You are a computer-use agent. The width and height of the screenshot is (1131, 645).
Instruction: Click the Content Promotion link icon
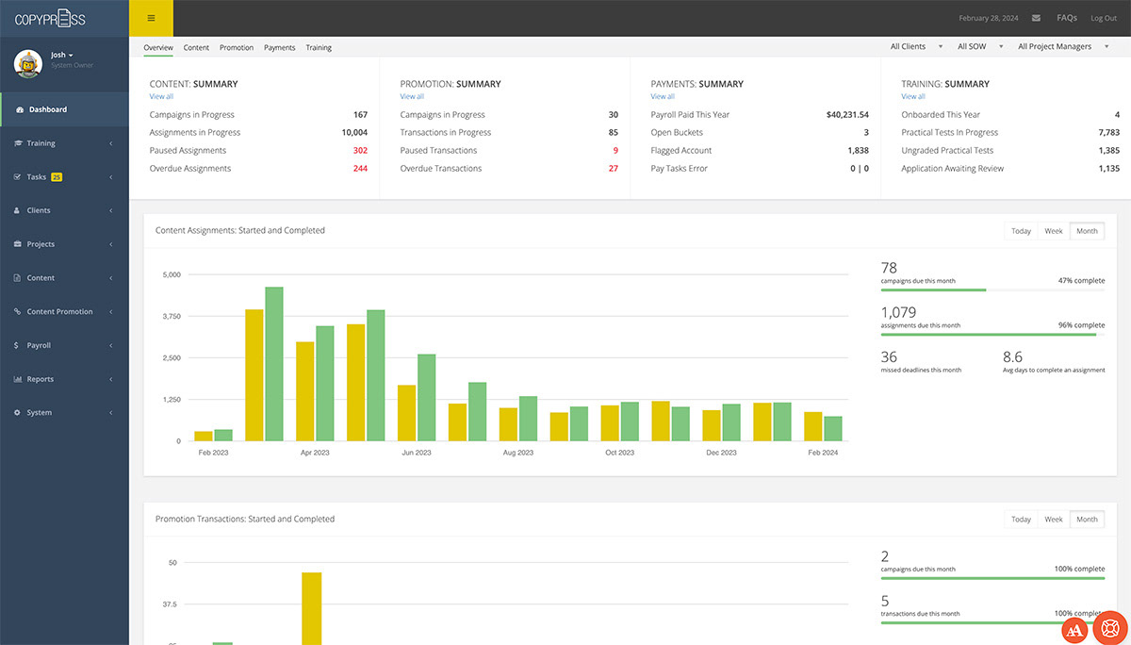18,312
